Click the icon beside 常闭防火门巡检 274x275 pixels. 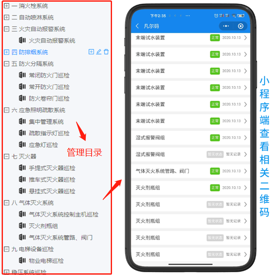22,75
